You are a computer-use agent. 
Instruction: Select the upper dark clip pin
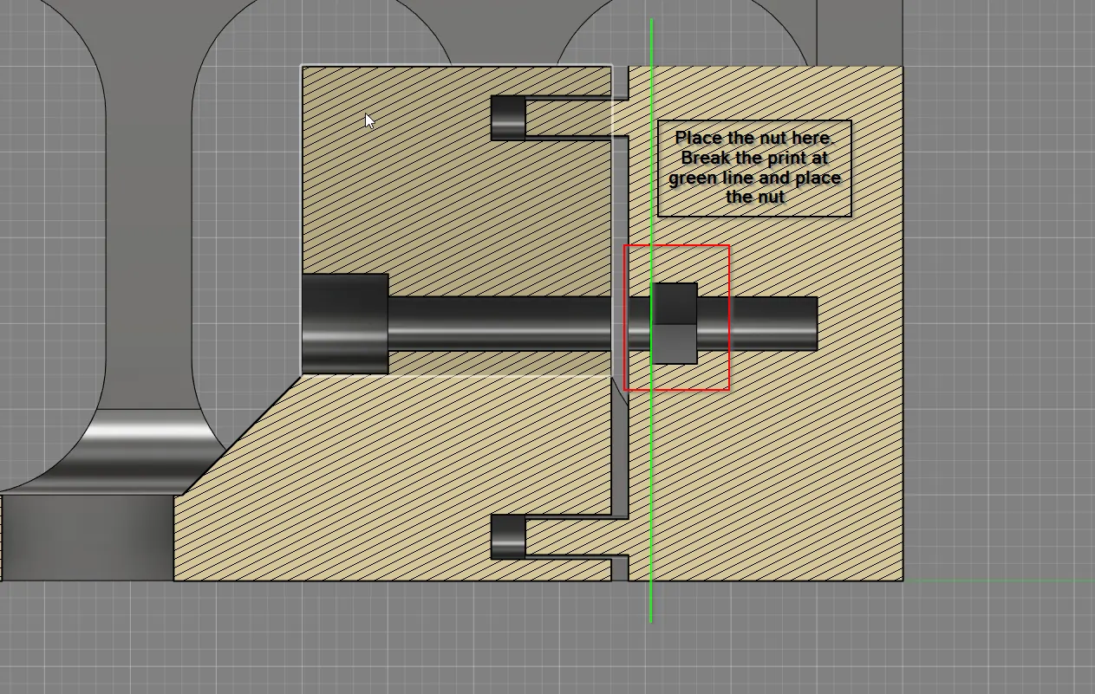[x=508, y=118]
